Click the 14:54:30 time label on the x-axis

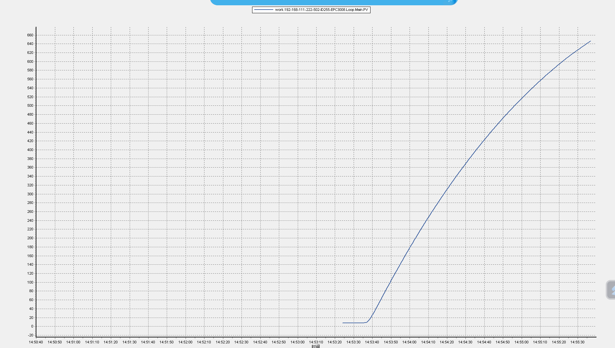[x=465, y=342]
